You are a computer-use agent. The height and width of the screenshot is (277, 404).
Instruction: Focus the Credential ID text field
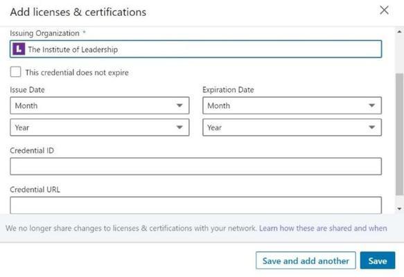[196, 166]
